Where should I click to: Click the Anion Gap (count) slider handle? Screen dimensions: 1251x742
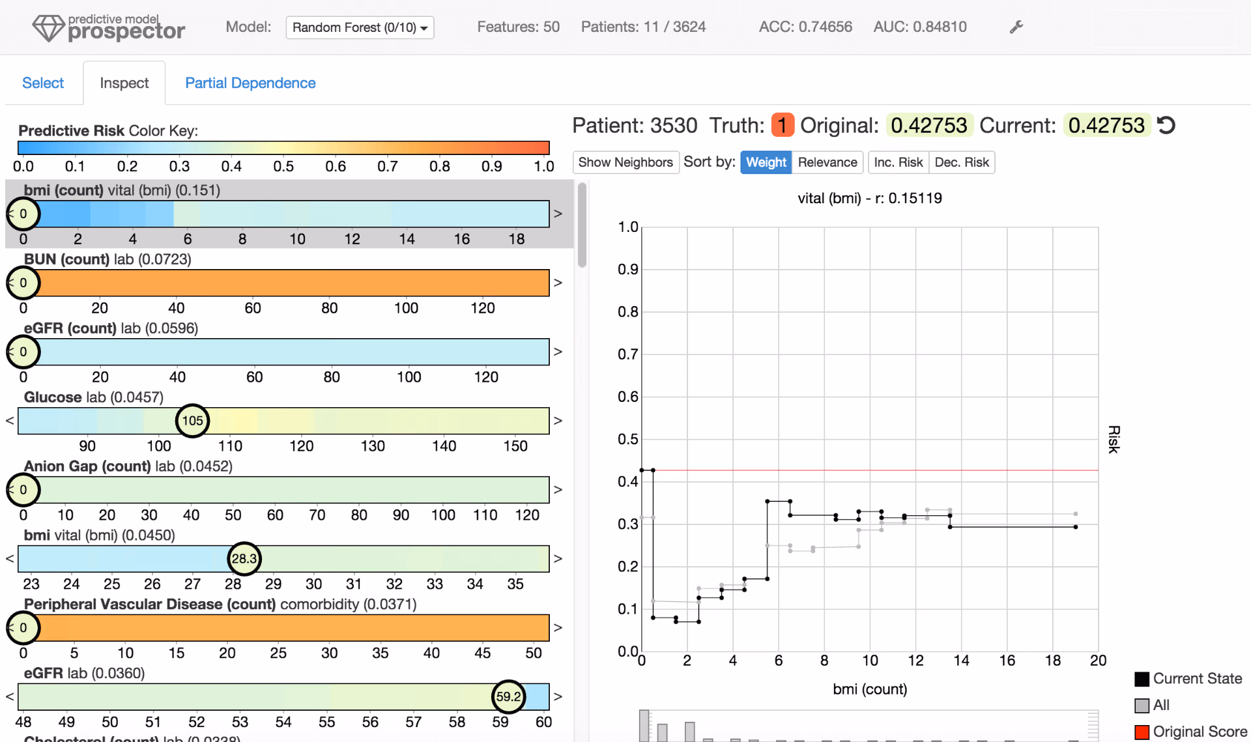[x=23, y=490]
